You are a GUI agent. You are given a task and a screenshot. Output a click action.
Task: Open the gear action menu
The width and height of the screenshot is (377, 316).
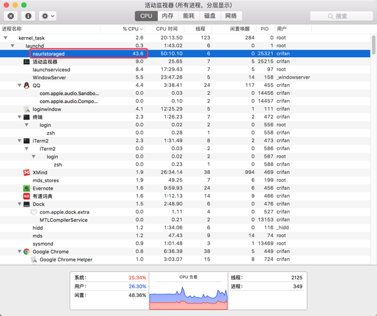48,16
